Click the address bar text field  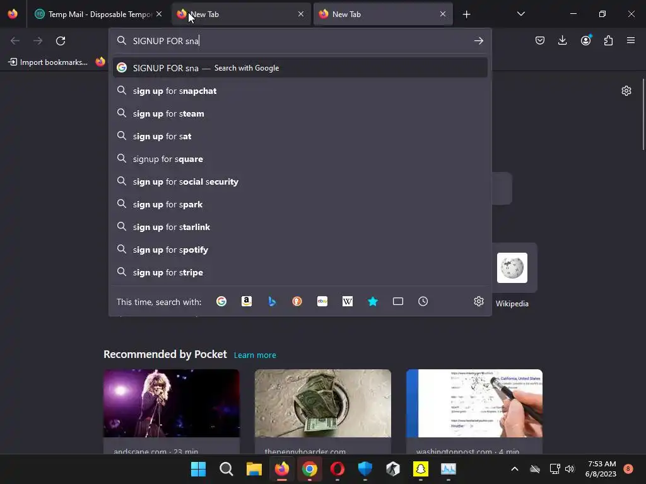tap(301, 41)
